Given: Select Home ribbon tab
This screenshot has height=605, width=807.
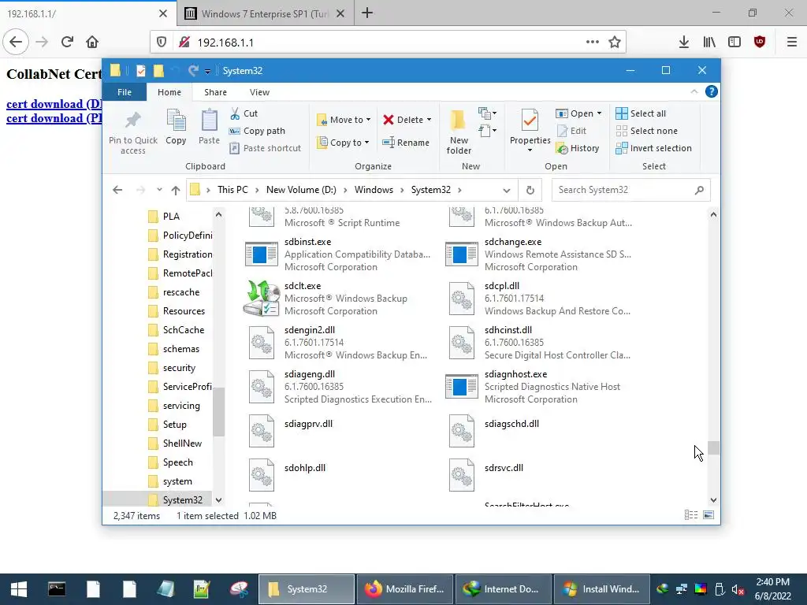Looking at the screenshot, I should 169,92.
